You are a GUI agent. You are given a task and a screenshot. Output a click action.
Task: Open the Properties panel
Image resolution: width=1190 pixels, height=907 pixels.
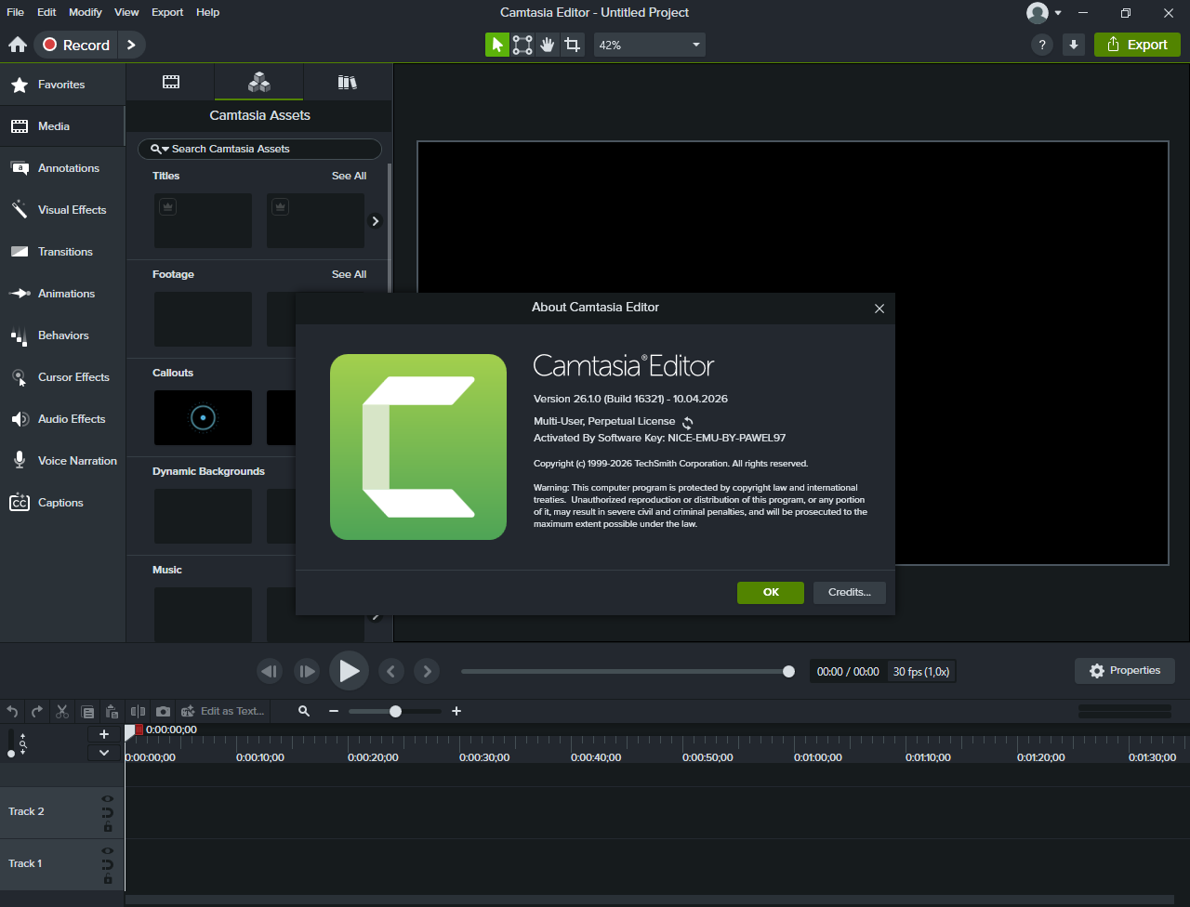[x=1125, y=671]
